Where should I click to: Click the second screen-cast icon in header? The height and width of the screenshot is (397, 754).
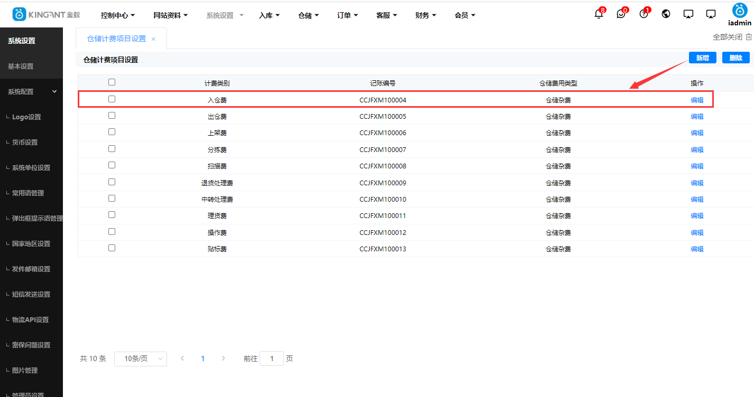(x=710, y=14)
